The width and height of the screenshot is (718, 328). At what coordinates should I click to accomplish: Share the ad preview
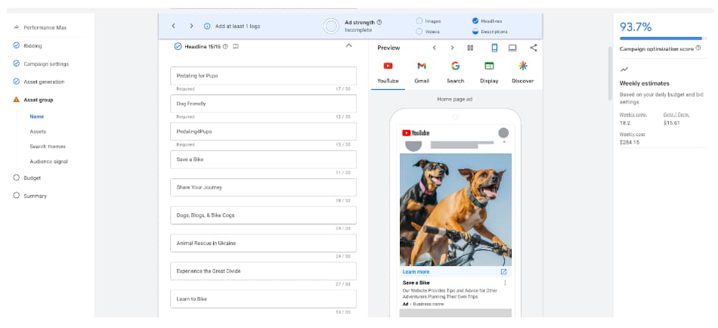[x=534, y=48]
